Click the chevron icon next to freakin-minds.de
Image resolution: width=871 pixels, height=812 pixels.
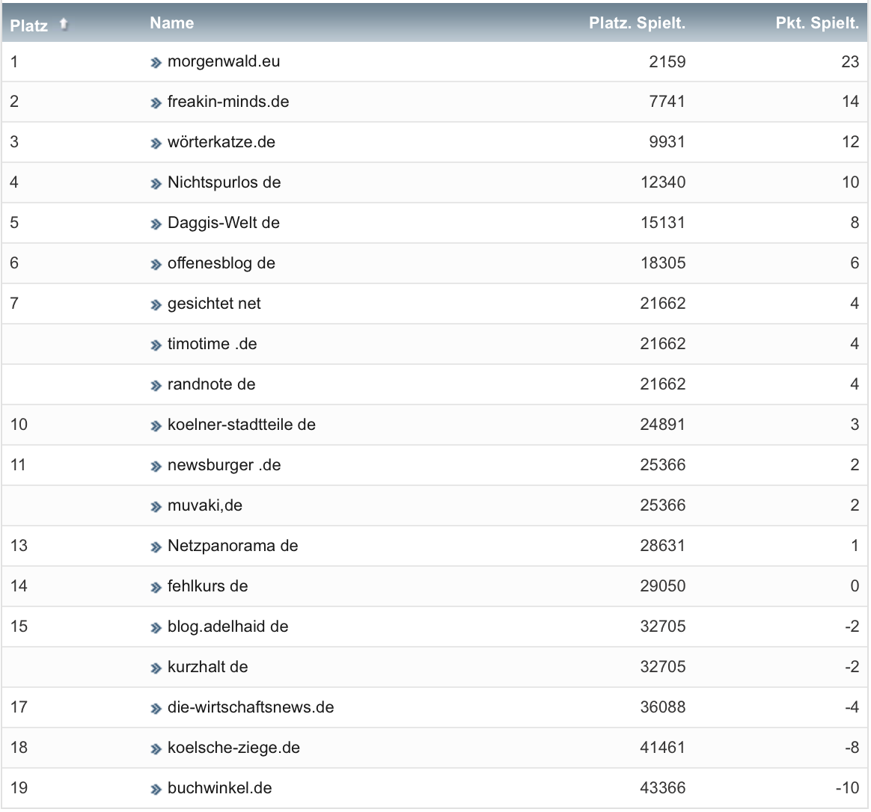[x=156, y=102]
